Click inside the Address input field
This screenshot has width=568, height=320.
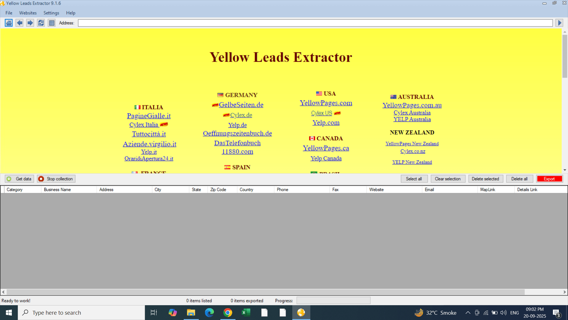point(315,23)
